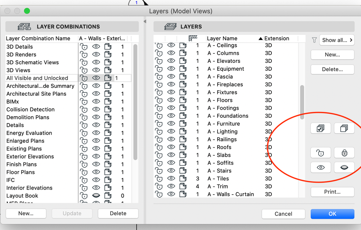361x230 pixels.
Task: Click the Hide selected layers button
Action: (344, 168)
